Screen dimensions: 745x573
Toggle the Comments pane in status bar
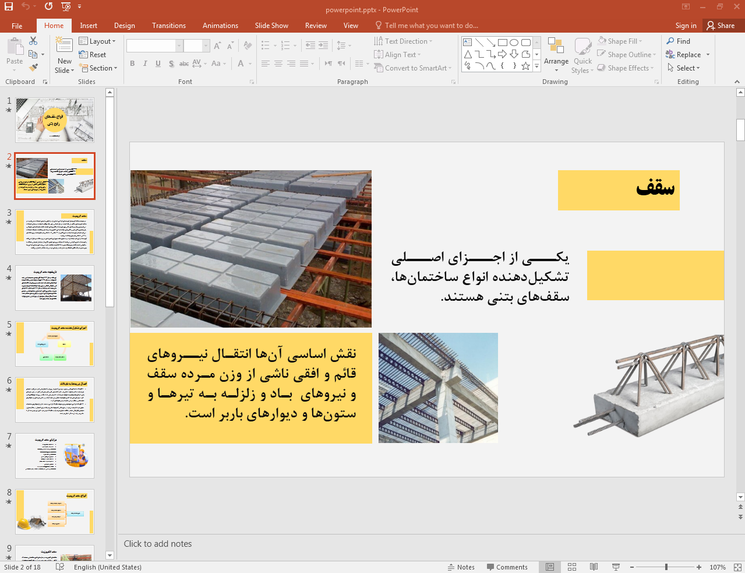pyautogui.click(x=507, y=567)
